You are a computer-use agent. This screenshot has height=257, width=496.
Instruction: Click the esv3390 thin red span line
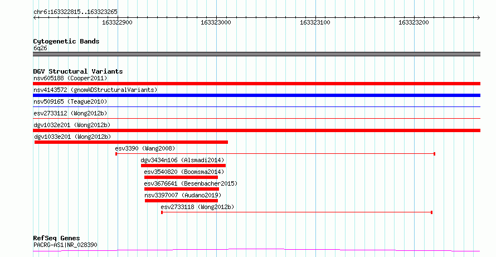[275, 154]
